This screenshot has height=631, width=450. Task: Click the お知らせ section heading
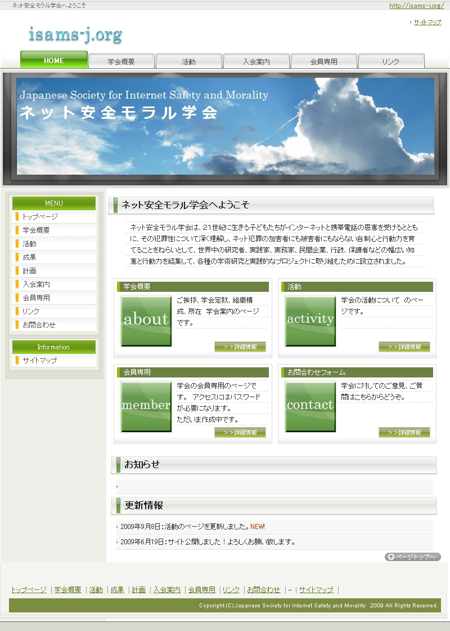point(273,464)
